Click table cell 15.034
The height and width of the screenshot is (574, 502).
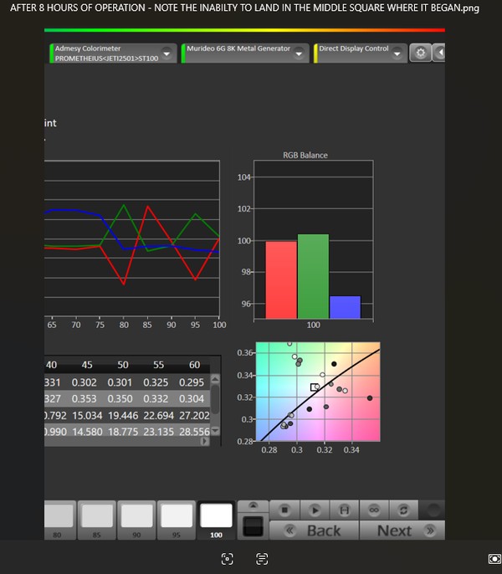[x=87, y=416]
